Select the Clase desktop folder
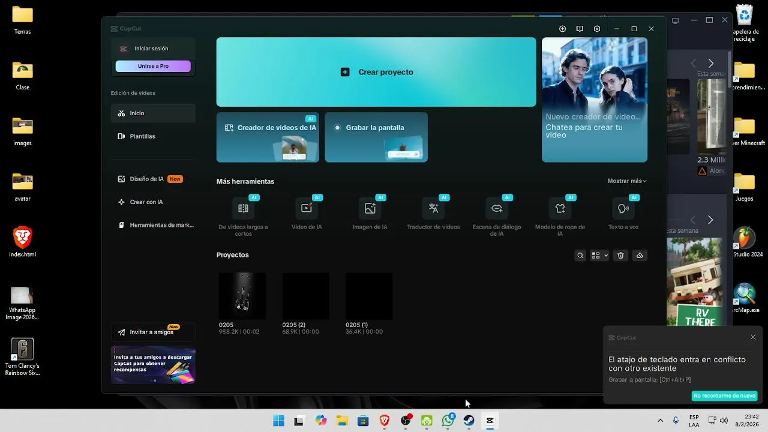Screen dimensions: 768x432 [22, 76]
